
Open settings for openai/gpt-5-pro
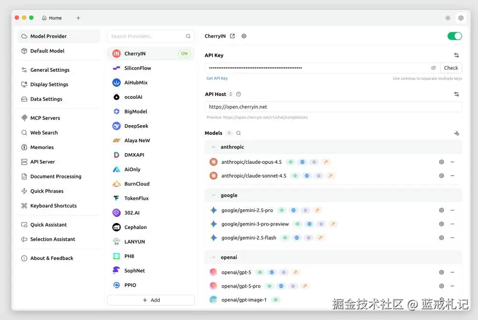point(441,286)
